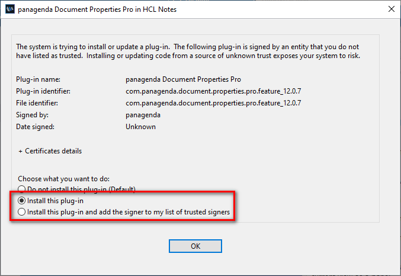Confirm the choice with the OK button

point(195,246)
